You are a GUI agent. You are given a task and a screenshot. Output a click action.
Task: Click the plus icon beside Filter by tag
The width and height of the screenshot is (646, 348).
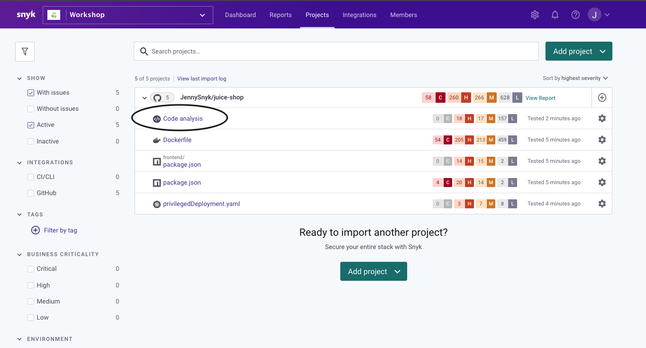[x=36, y=230]
